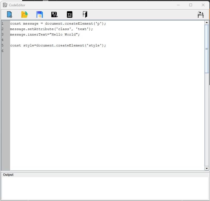Click the CodeEditor app icon in title bar

(5, 5)
